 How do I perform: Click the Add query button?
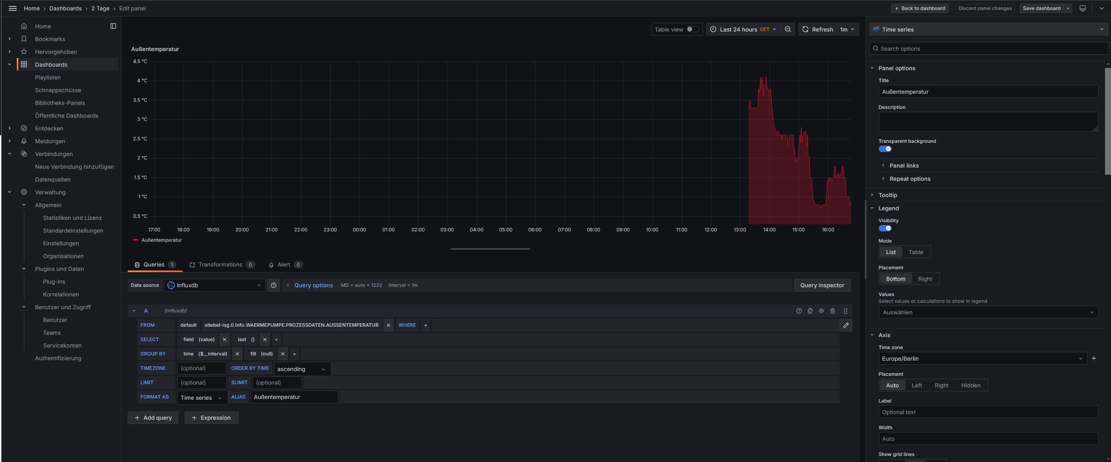153,418
